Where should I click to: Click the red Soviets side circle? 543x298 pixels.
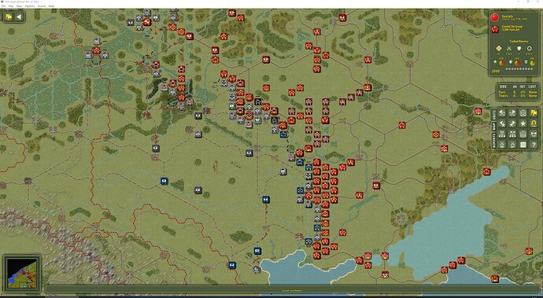(494, 17)
